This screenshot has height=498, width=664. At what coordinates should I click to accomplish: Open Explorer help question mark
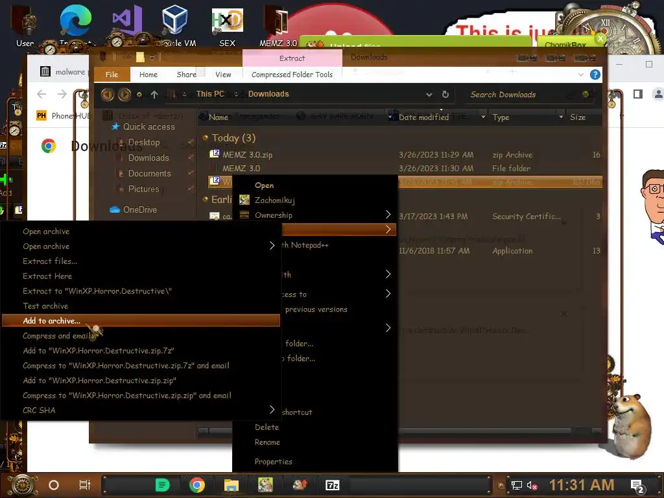595,75
